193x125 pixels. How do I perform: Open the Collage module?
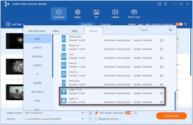115,14
